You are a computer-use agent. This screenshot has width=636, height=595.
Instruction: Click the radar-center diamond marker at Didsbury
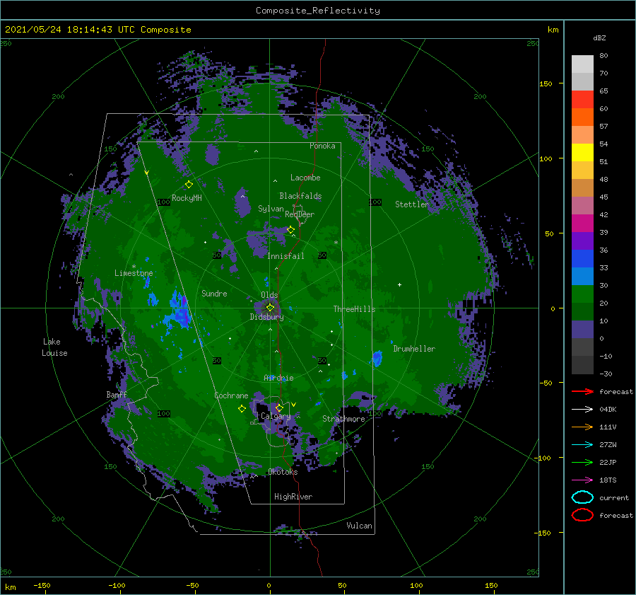coord(270,308)
